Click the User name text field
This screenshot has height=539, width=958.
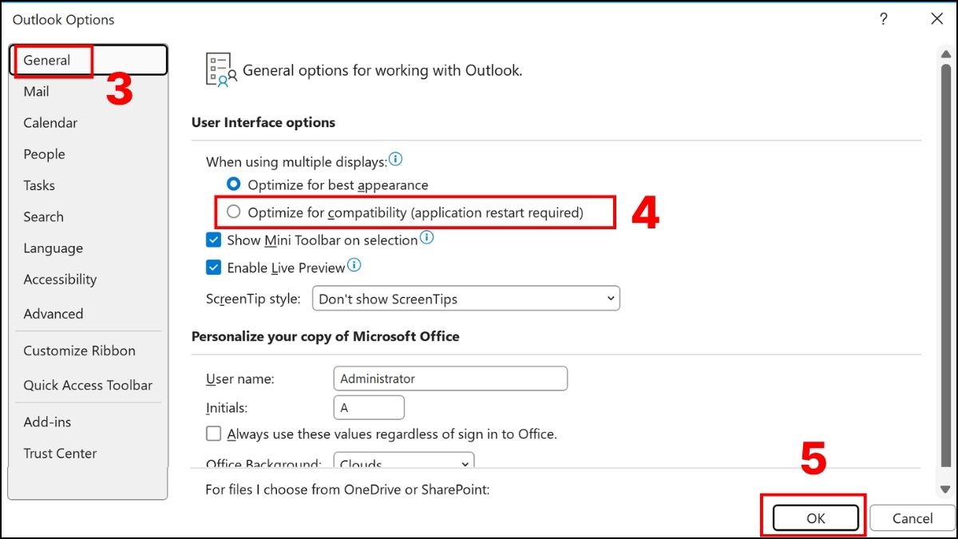coord(450,378)
